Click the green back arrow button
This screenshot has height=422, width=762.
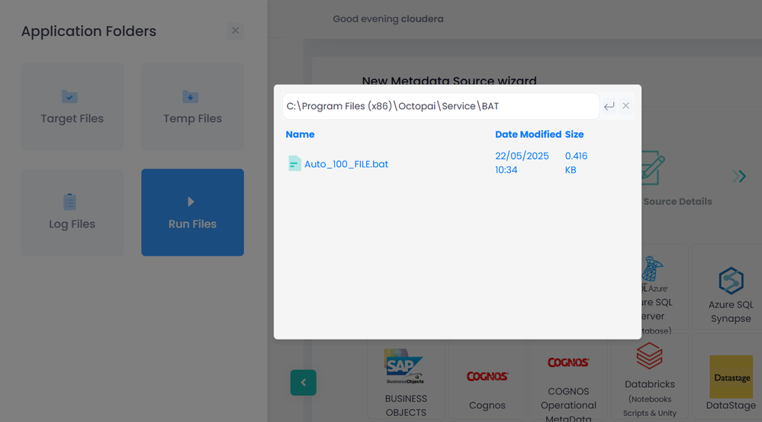coord(304,382)
